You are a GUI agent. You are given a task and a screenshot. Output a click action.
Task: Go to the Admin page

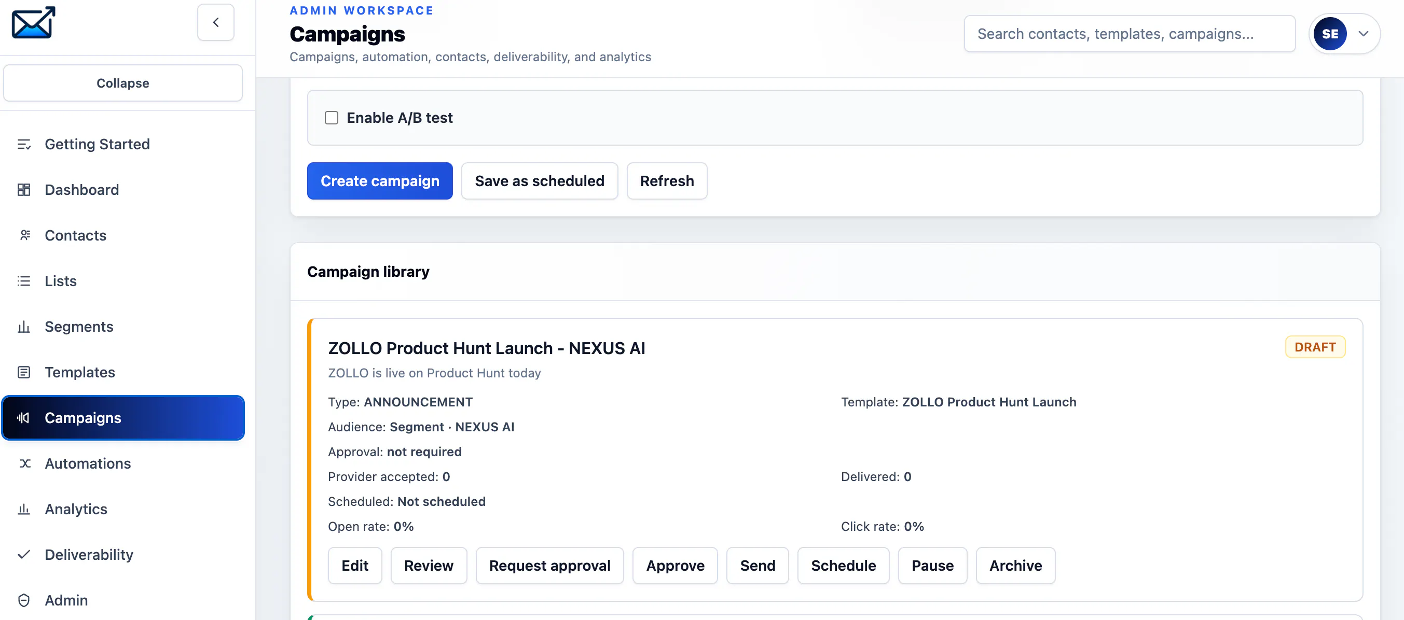point(123,600)
